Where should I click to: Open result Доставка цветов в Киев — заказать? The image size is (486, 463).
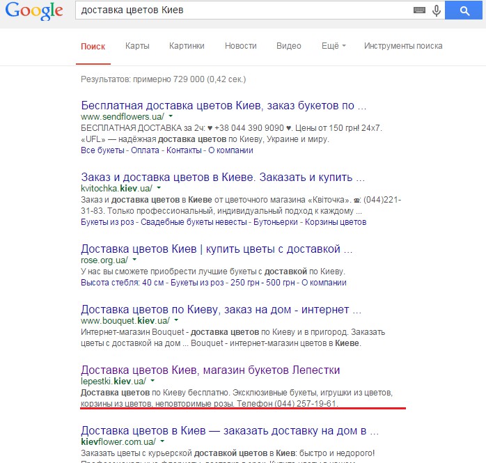tap(230, 431)
